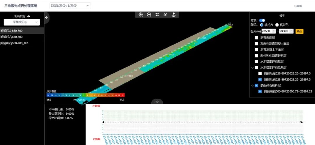
Task: Click the 最大深宽比 9.00% value
Action: click(x=70, y=114)
